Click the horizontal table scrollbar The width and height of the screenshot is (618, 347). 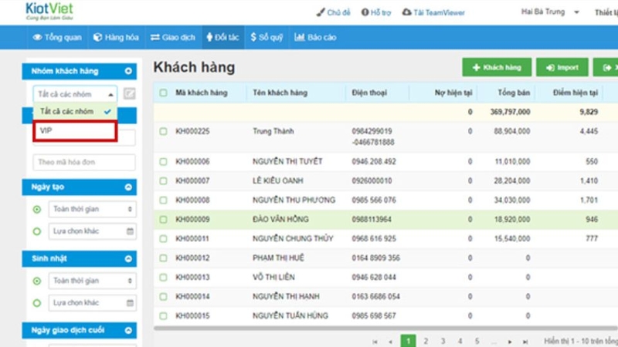385,328
